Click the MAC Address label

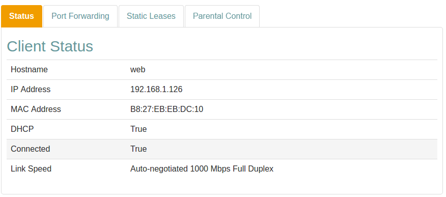pos(36,109)
